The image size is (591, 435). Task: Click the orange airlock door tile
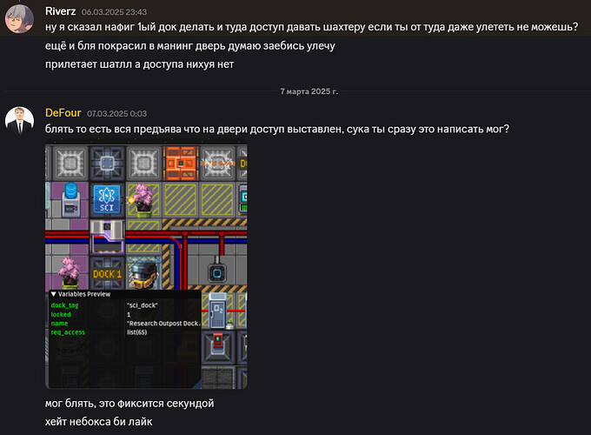coord(181,164)
